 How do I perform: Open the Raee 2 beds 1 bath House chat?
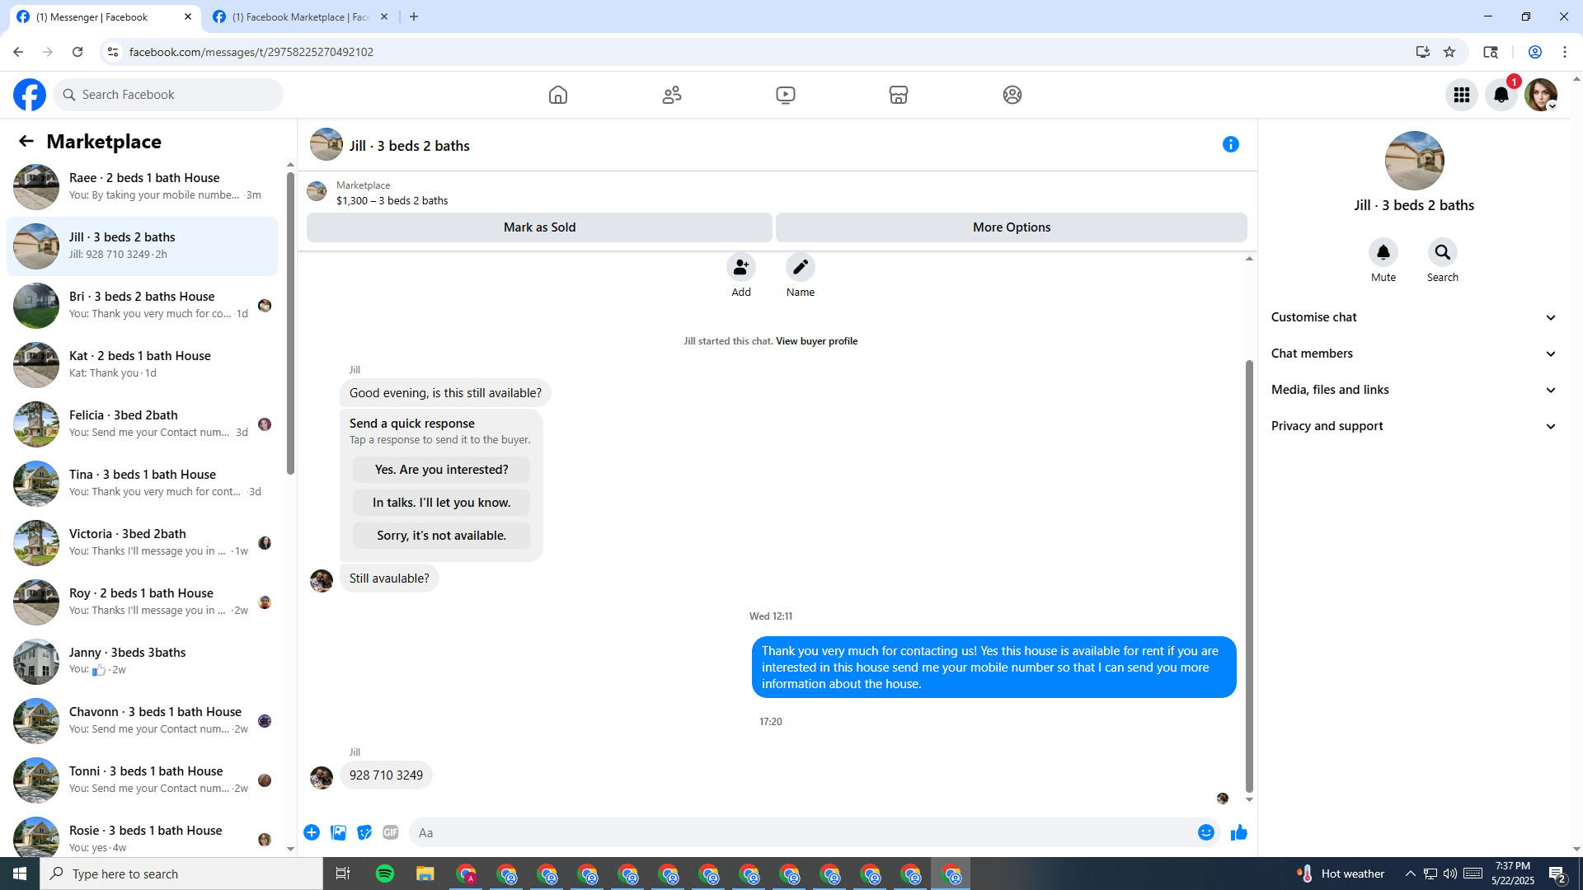(x=142, y=186)
